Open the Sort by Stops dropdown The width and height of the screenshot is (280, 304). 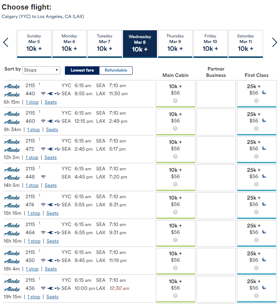point(41,70)
